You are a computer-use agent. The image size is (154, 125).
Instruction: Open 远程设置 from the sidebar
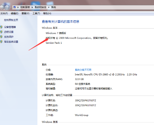(x=9, y=32)
